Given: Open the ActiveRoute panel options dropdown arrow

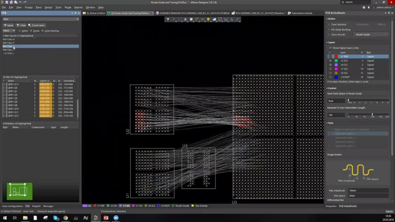Looking at the screenshot, I should [x=386, y=13].
